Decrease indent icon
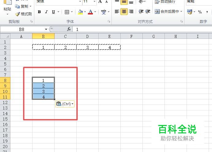This screenshot has height=152, width=212. (x=141, y=12)
